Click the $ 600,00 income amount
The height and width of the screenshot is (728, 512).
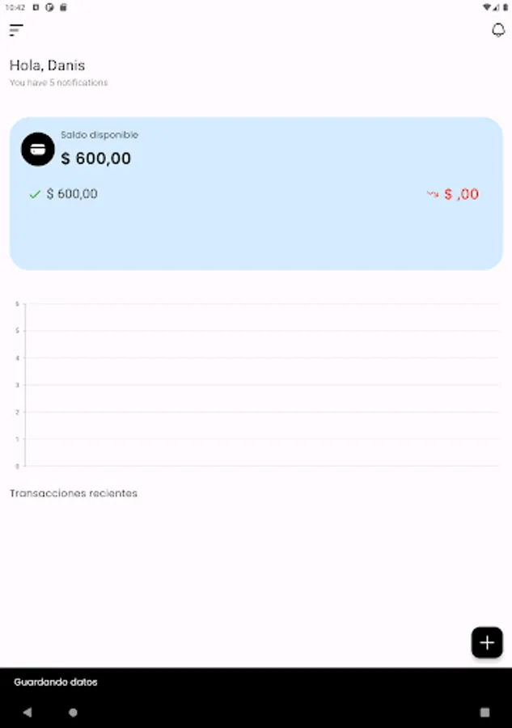point(72,194)
